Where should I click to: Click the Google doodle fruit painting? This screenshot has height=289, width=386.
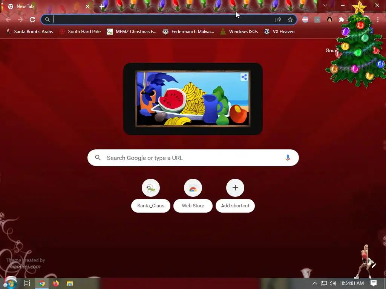[x=193, y=99]
